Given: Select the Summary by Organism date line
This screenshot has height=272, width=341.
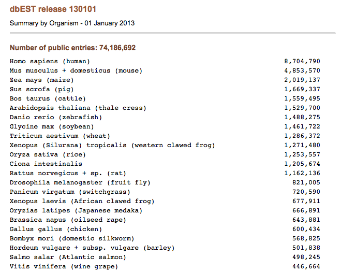Looking at the screenshot, I should pos(72,23).
